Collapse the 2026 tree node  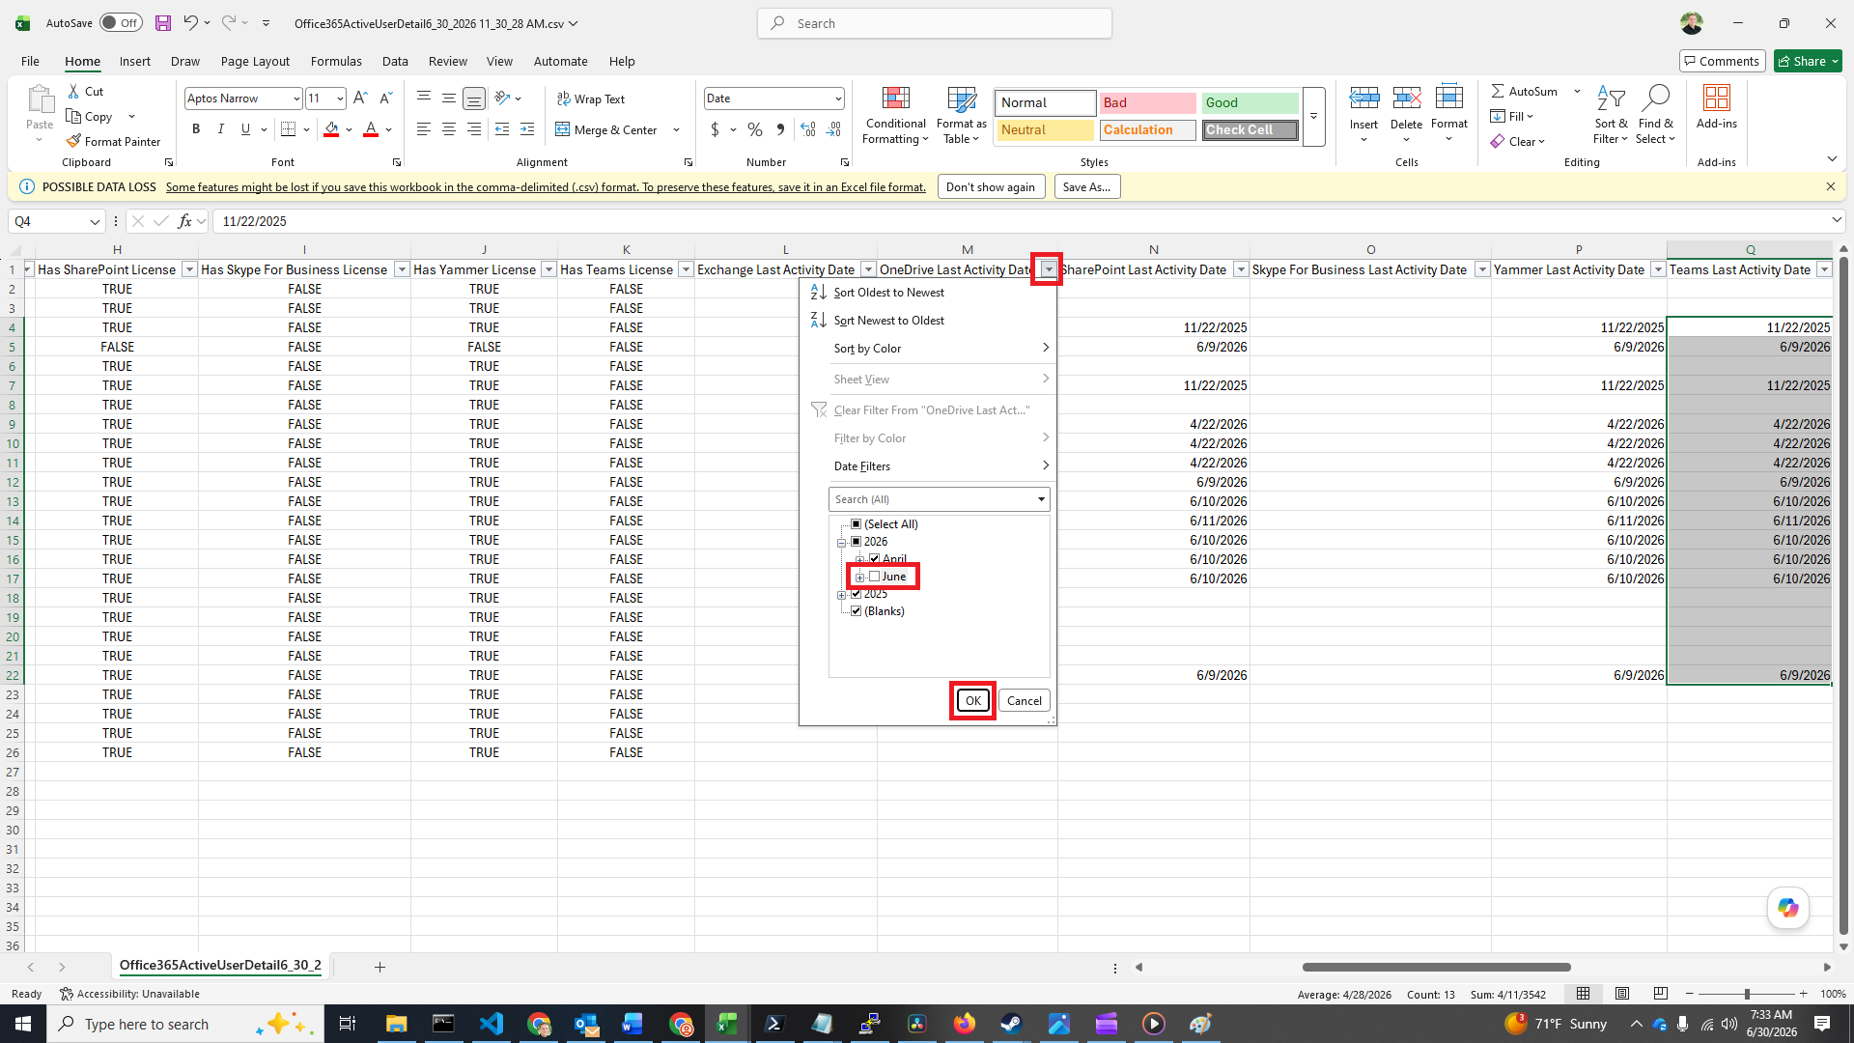[842, 543]
